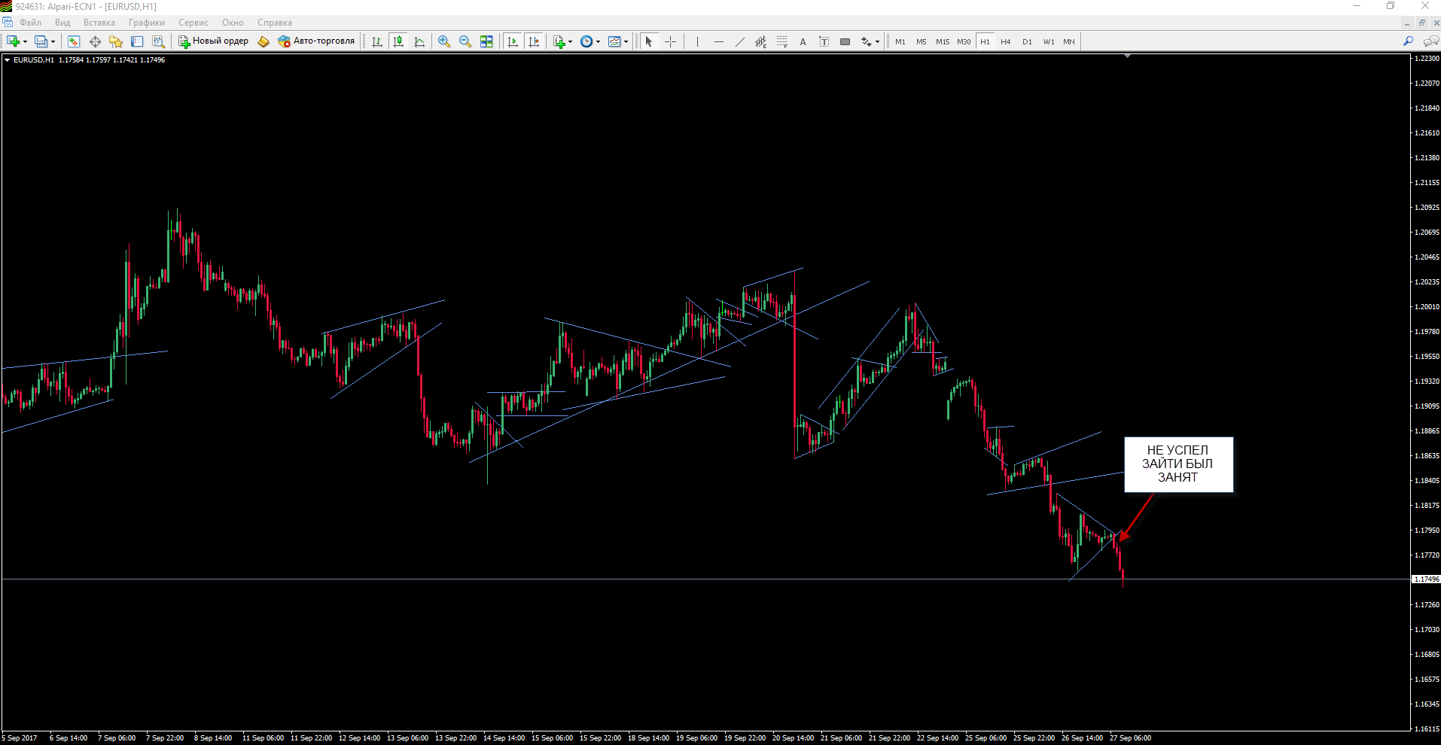
Task: Select the Crosshair tool
Action: pyautogui.click(x=670, y=41)
